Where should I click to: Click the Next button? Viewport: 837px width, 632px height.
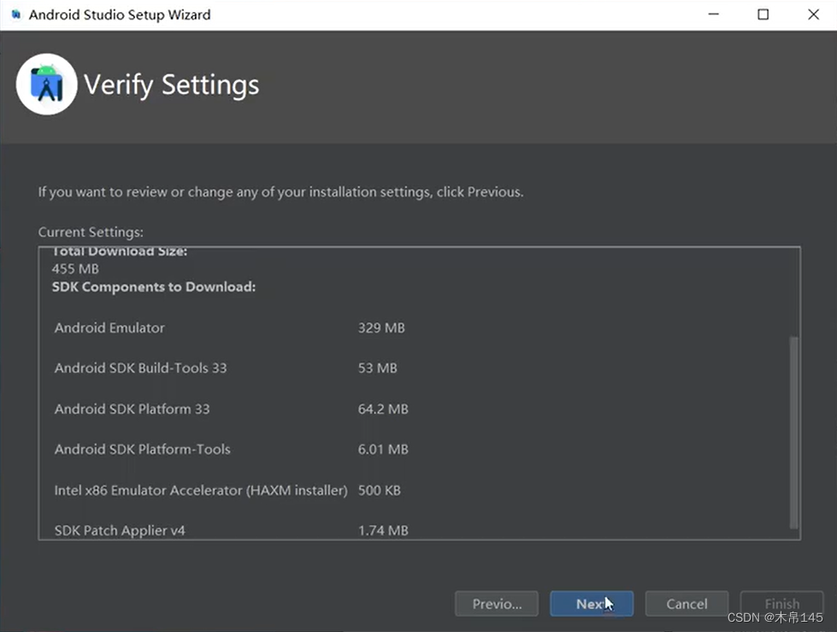(x=592, y=603)
